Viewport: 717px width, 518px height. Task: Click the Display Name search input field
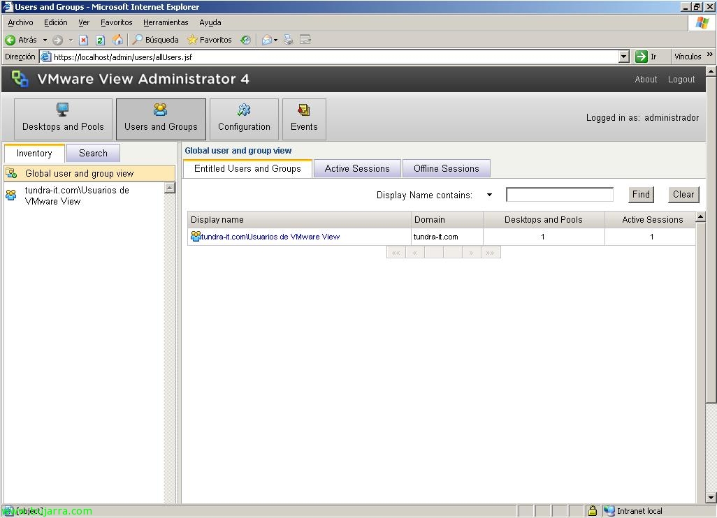click(560, 195)
